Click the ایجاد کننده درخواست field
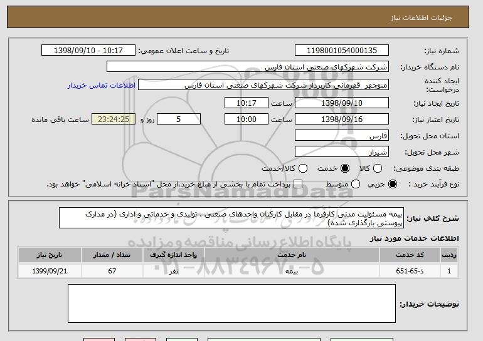The height and width of the screenshot is (341, 483). (x=263, y=85)
